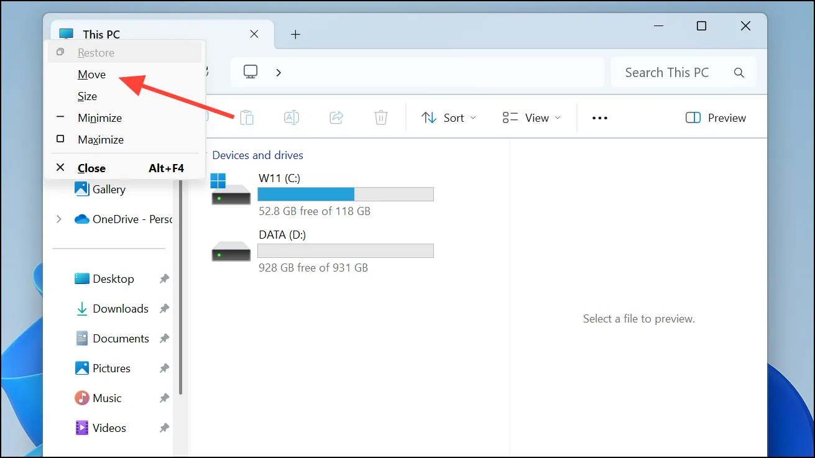This screenshot has height=458, width=815.
Task: Click the Delete trash icon
Action: pyautogui.click(x=381, y=117)
